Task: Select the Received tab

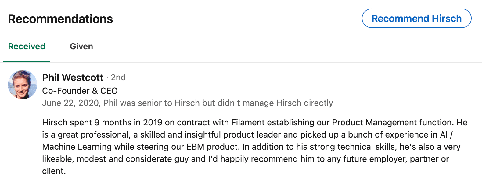Action: [27, 46]
